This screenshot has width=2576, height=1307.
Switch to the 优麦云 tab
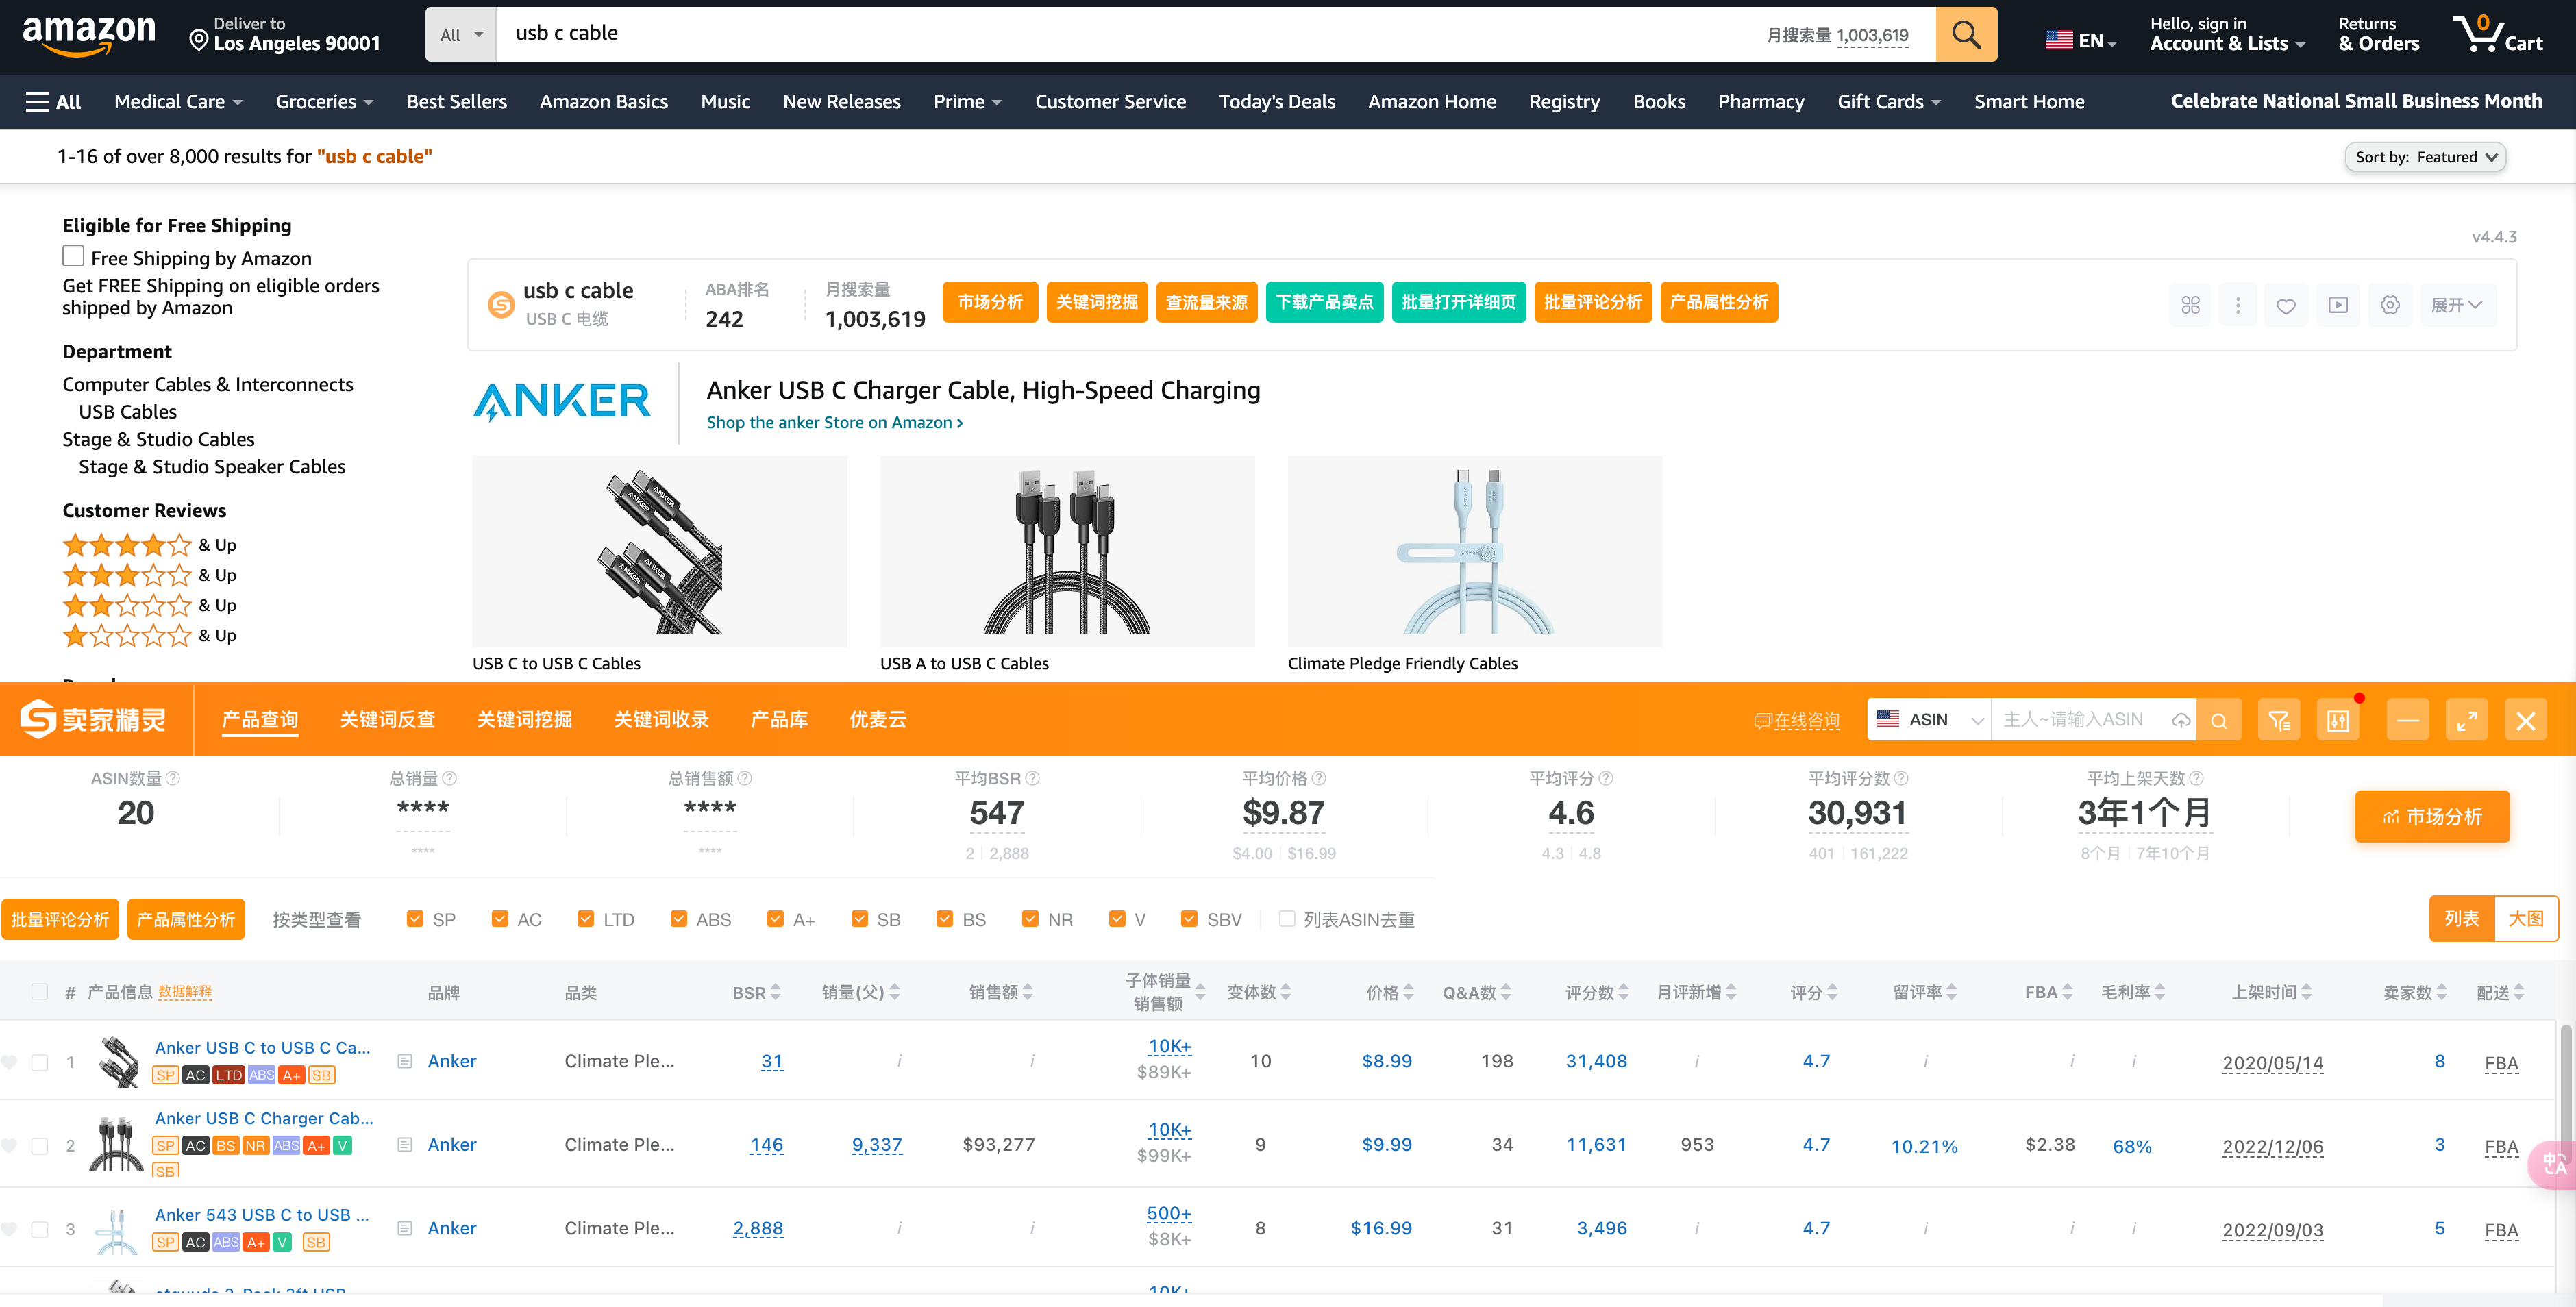click(877, 719)
